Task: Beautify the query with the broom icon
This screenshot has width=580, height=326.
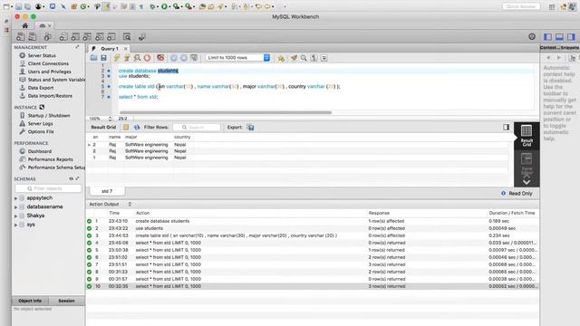Action: point(294,58)
